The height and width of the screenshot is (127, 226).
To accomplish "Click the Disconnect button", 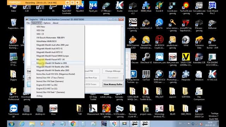I will (113, 78).
